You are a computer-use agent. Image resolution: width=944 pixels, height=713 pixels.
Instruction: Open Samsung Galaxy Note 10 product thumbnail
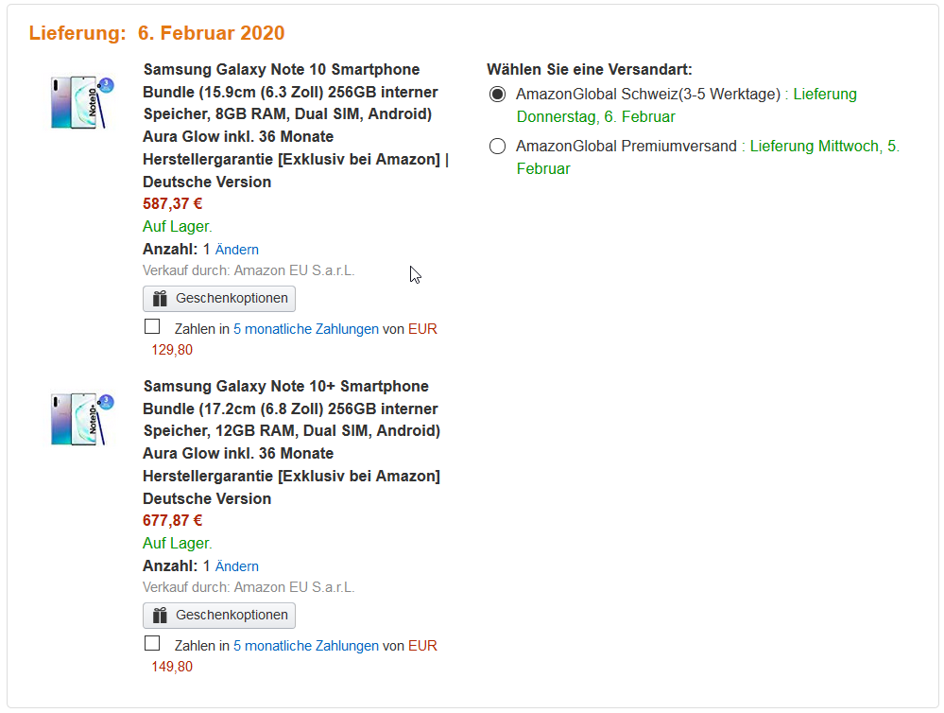82,102
